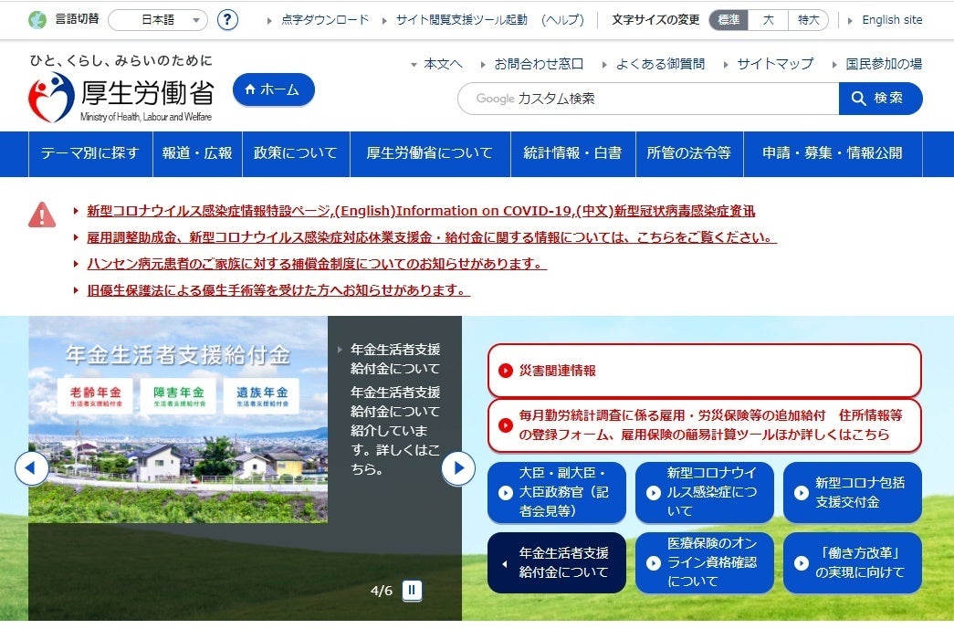Open the 統計情報・白書 menu
The width and height of the screenshot is (954, 629).
[x=572, y=153]
